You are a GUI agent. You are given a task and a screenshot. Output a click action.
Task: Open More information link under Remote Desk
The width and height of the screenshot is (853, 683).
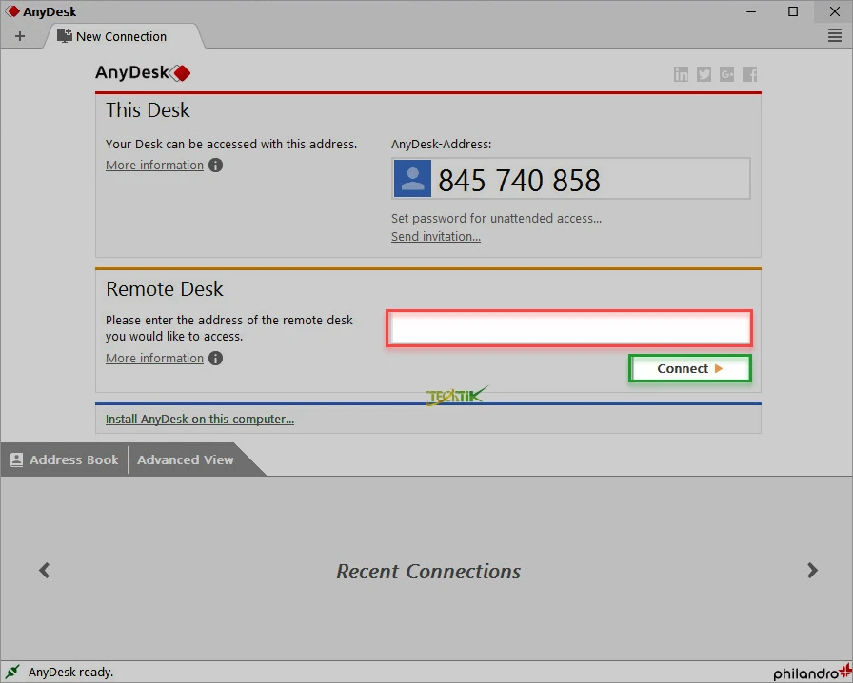pos(154,358)
